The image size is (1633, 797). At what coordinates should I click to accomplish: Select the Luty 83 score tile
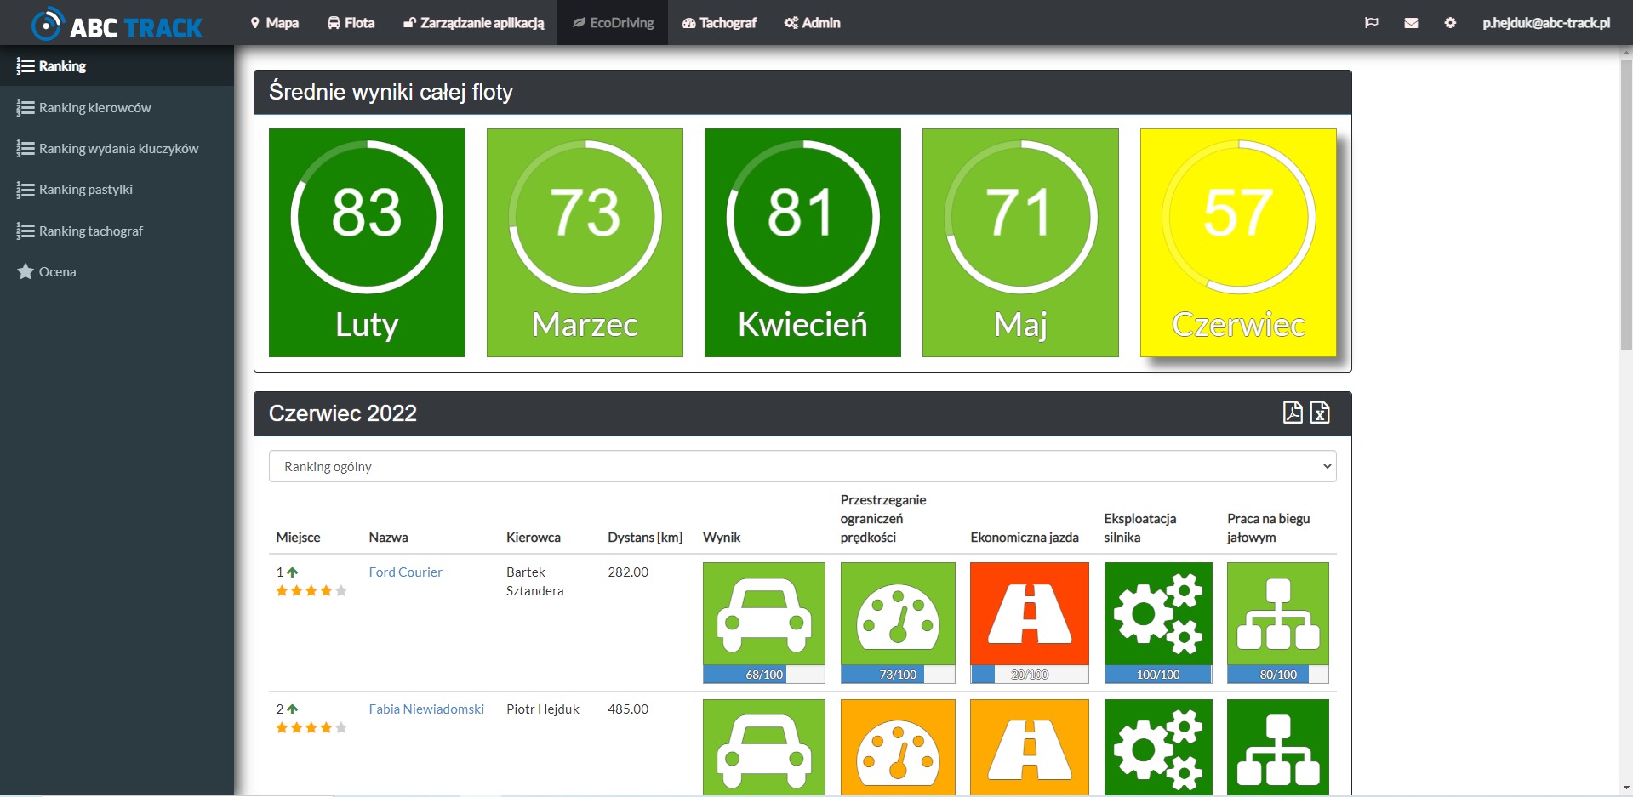point(367,242)
